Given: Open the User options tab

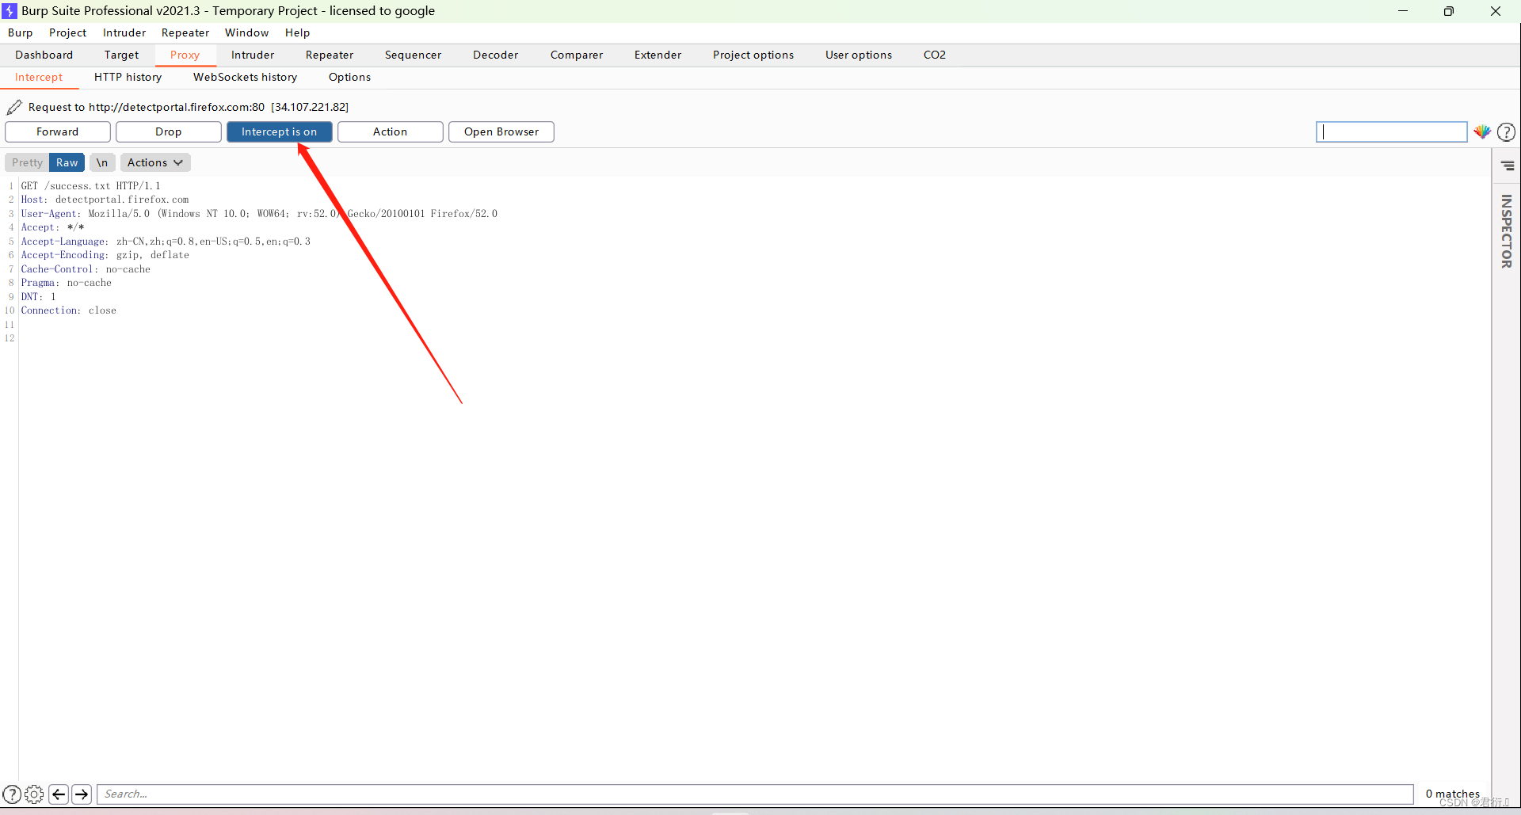Looking at the screenshot, I should 859,55.
